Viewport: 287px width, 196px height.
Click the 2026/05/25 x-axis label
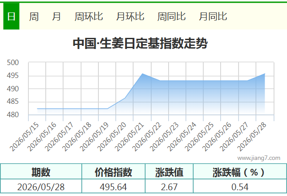(x=199, y=137)
